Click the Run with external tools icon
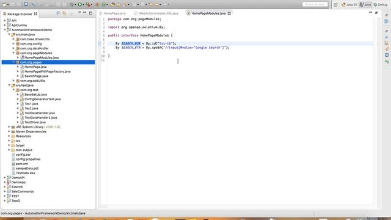 click(88, 4)
